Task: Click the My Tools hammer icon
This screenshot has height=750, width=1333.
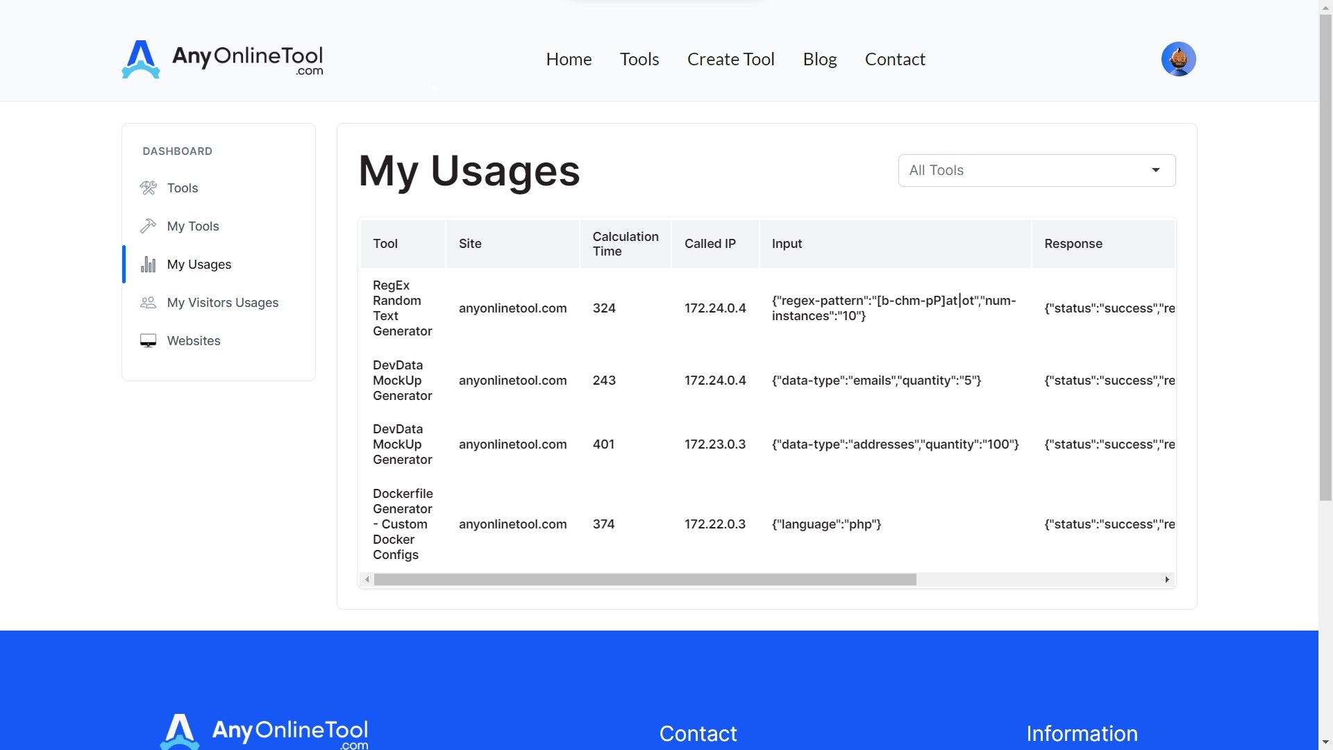Action: coord(148,226)
